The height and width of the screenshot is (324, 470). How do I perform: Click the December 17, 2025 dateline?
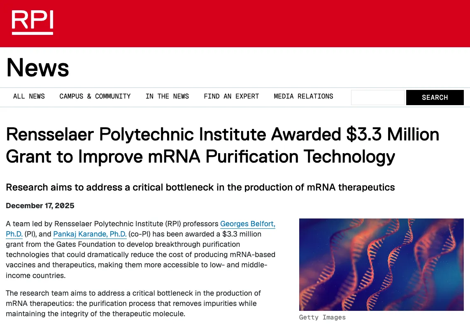tap(40, 205)
